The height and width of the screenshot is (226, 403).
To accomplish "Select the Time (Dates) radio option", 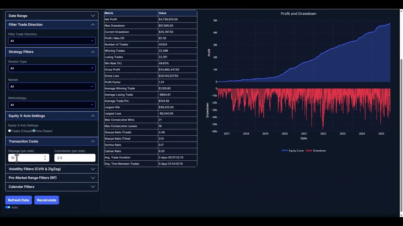I will [34, 131].
